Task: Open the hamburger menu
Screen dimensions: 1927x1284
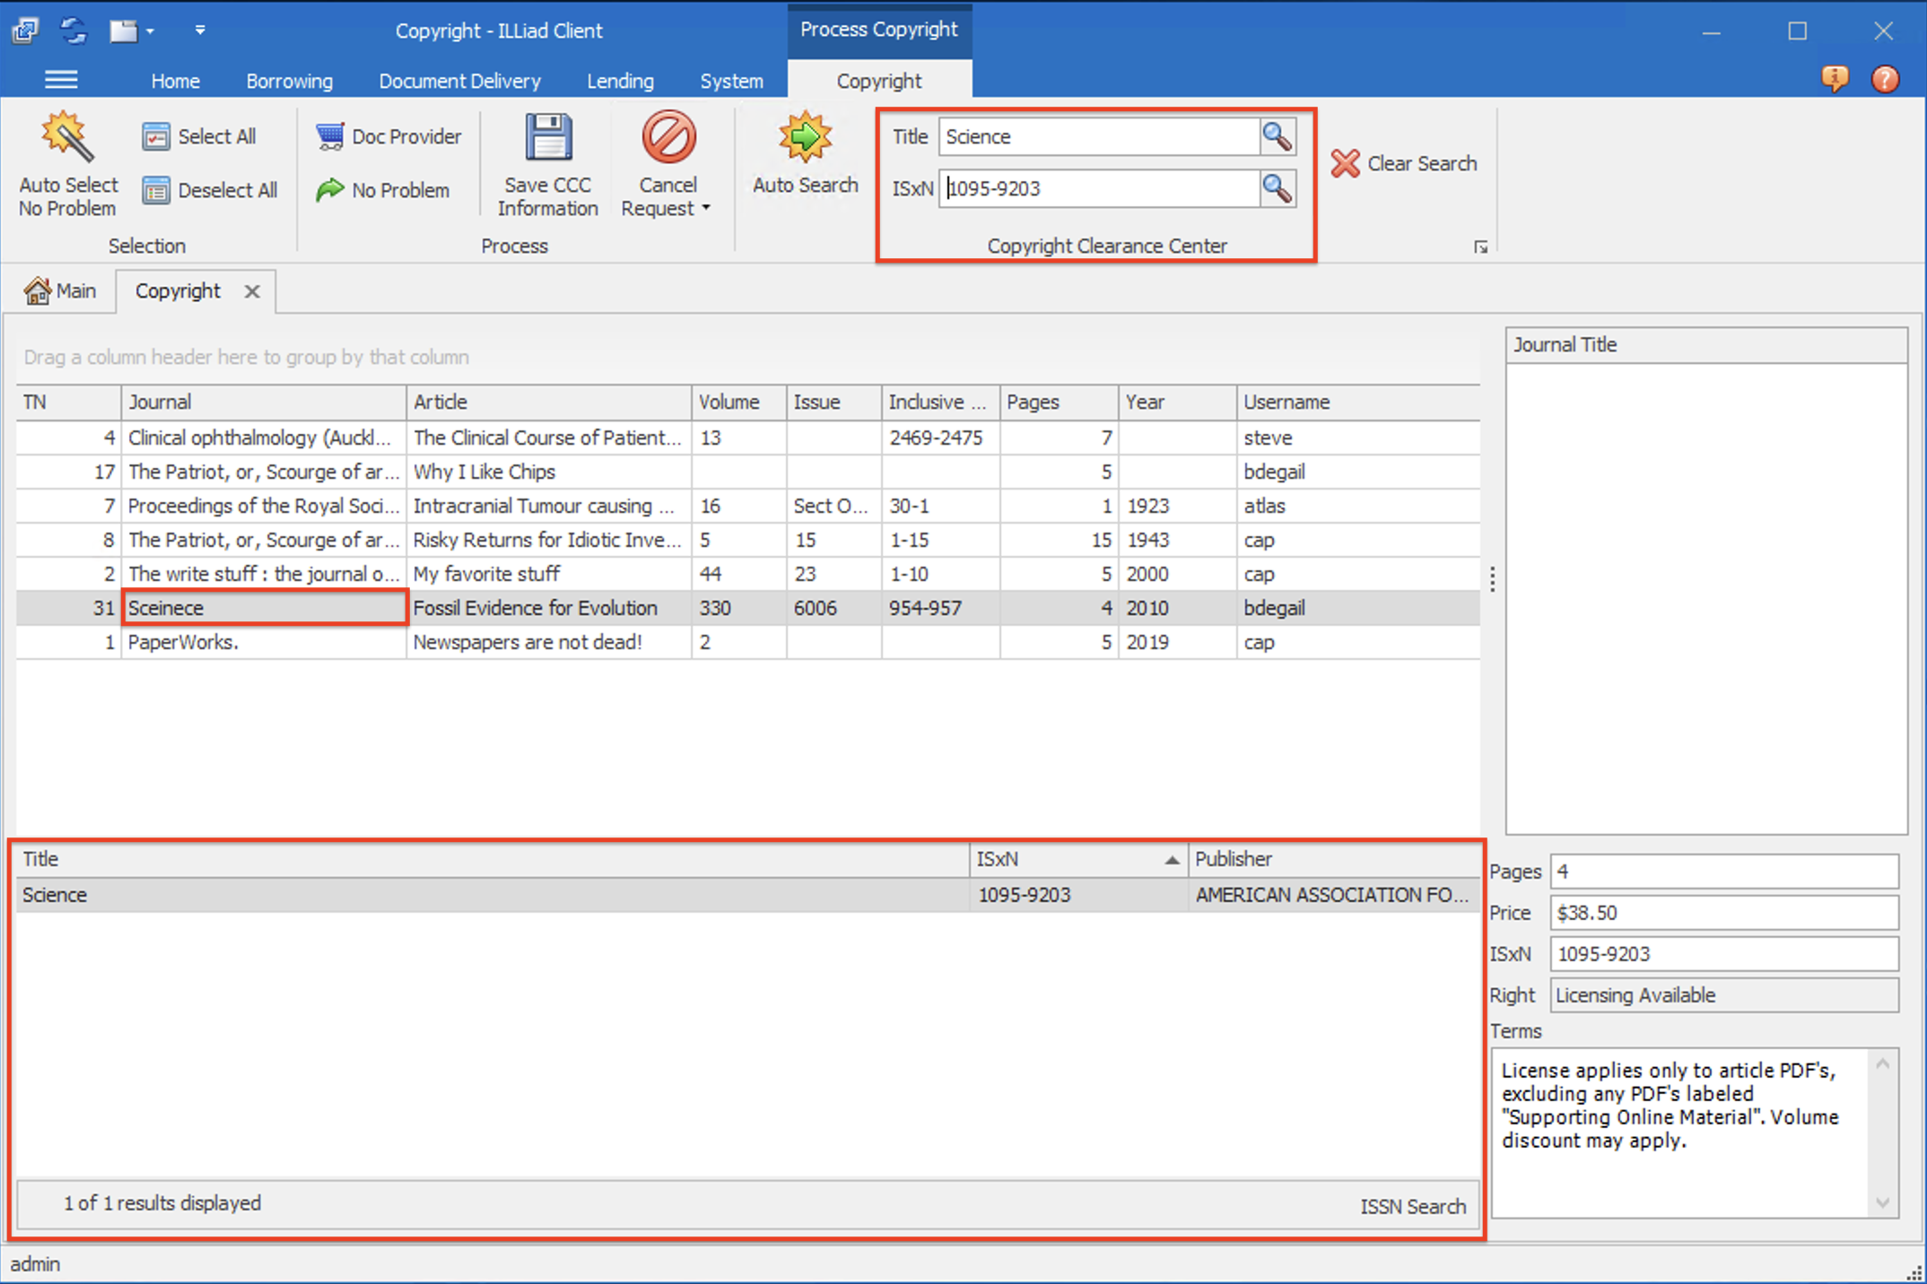Action: pos(61,79)
